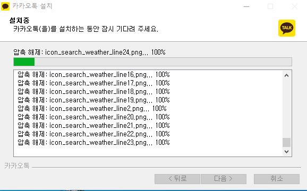Click the 취소 (Cancel) button
The width and height of the screenshot is (307, 191).
point(277,179)
